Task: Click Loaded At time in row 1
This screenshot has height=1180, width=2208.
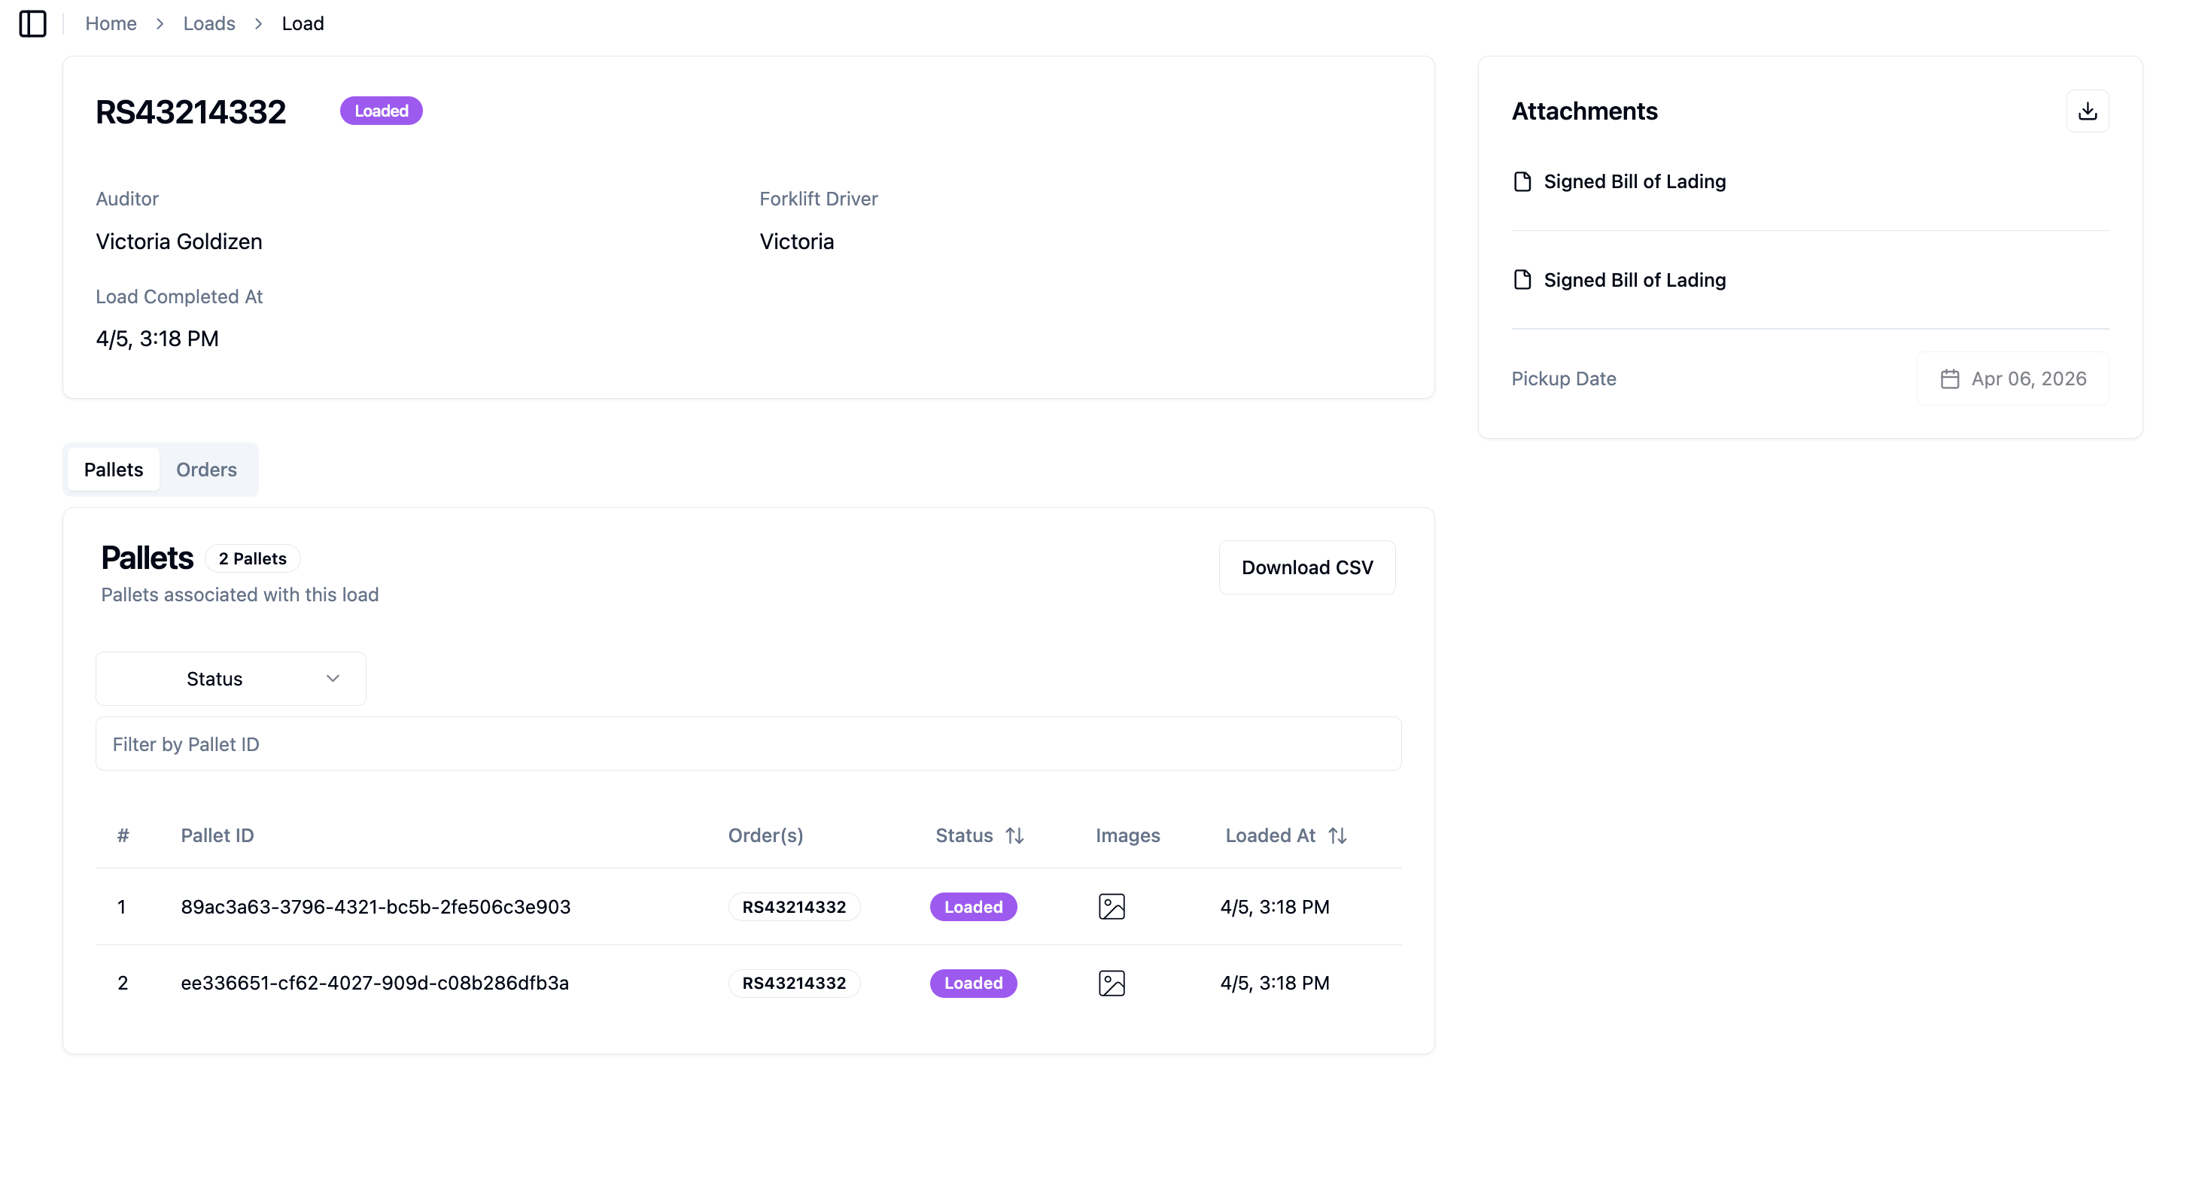Action: click(1275, 907)
